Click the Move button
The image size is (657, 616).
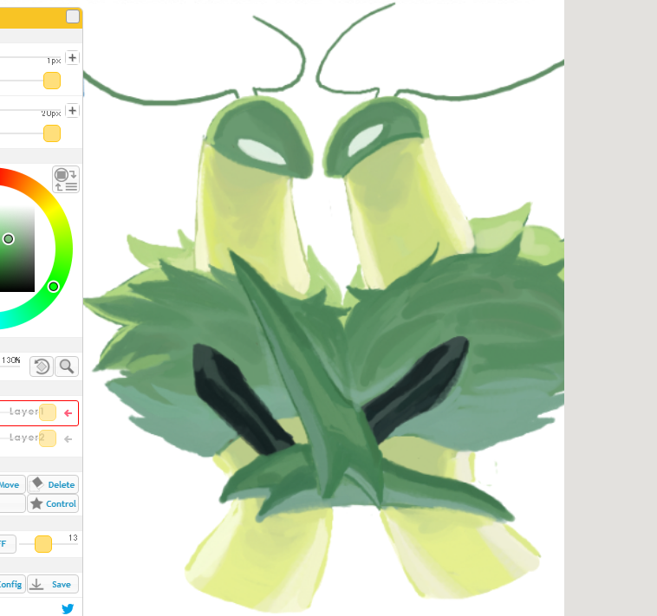click(12, 484)
